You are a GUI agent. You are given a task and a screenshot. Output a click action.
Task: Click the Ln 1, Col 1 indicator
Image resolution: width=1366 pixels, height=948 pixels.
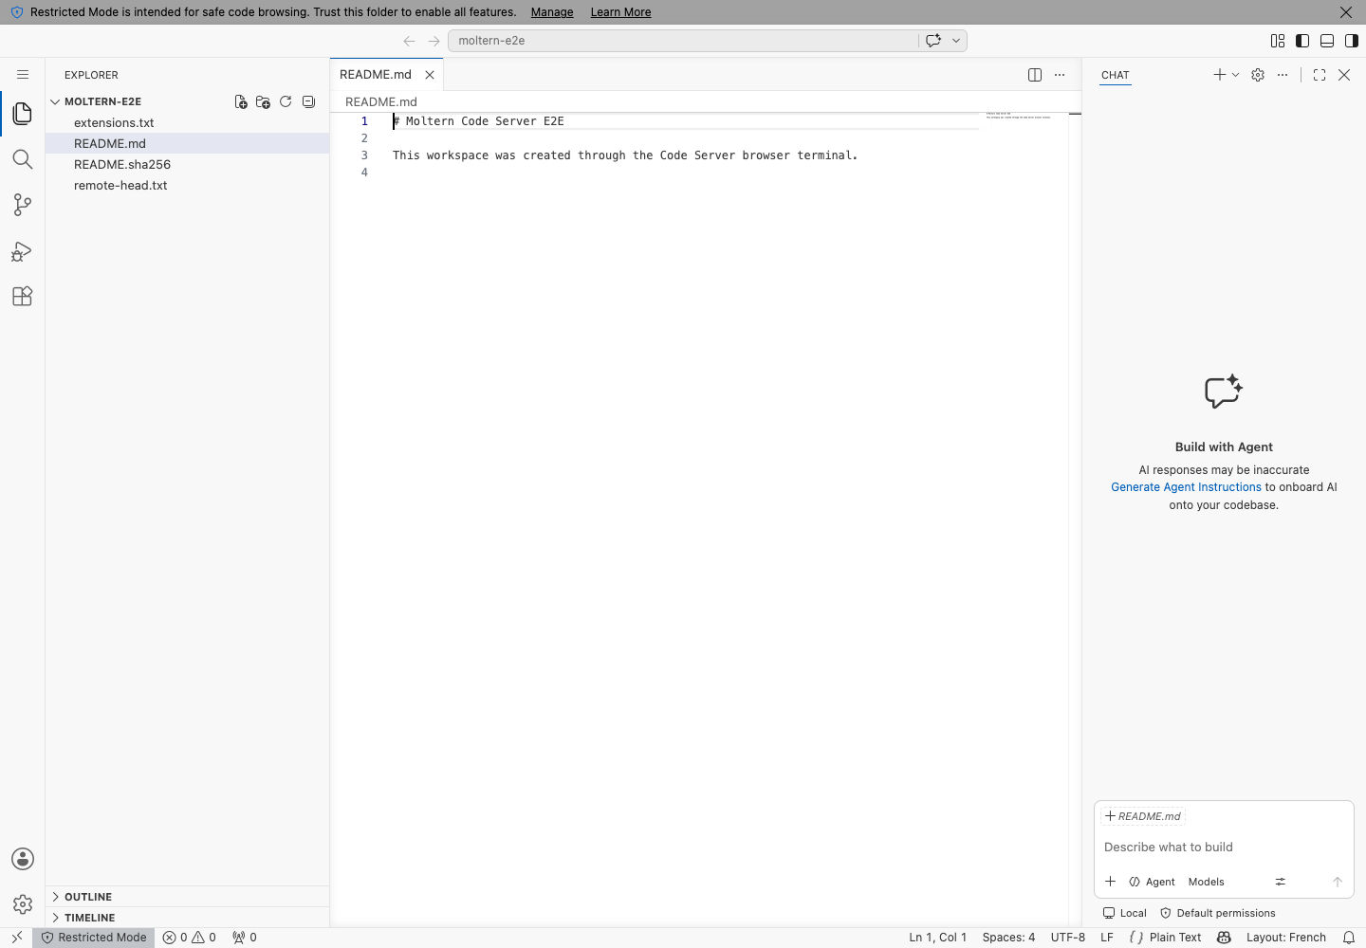[938, 938]
